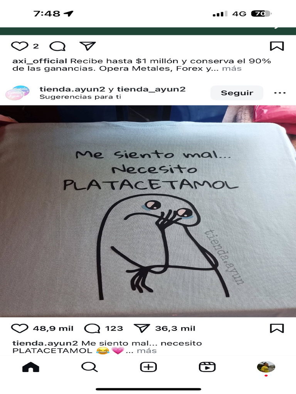
Task: Open comments on the PLATACETAMOL post
Action: coord(92,329)
